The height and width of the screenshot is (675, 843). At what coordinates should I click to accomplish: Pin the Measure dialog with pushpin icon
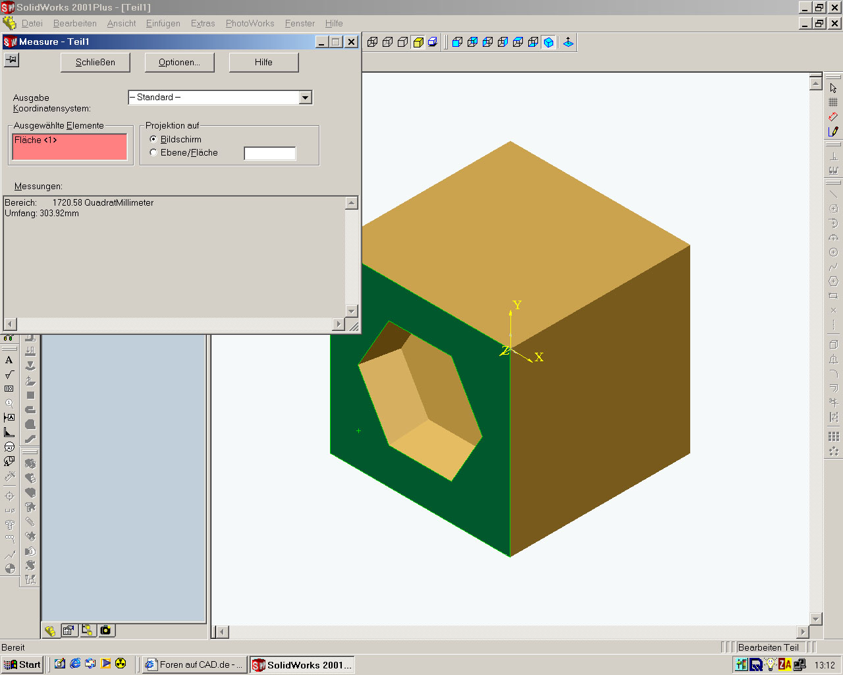[x=11, y=60]
